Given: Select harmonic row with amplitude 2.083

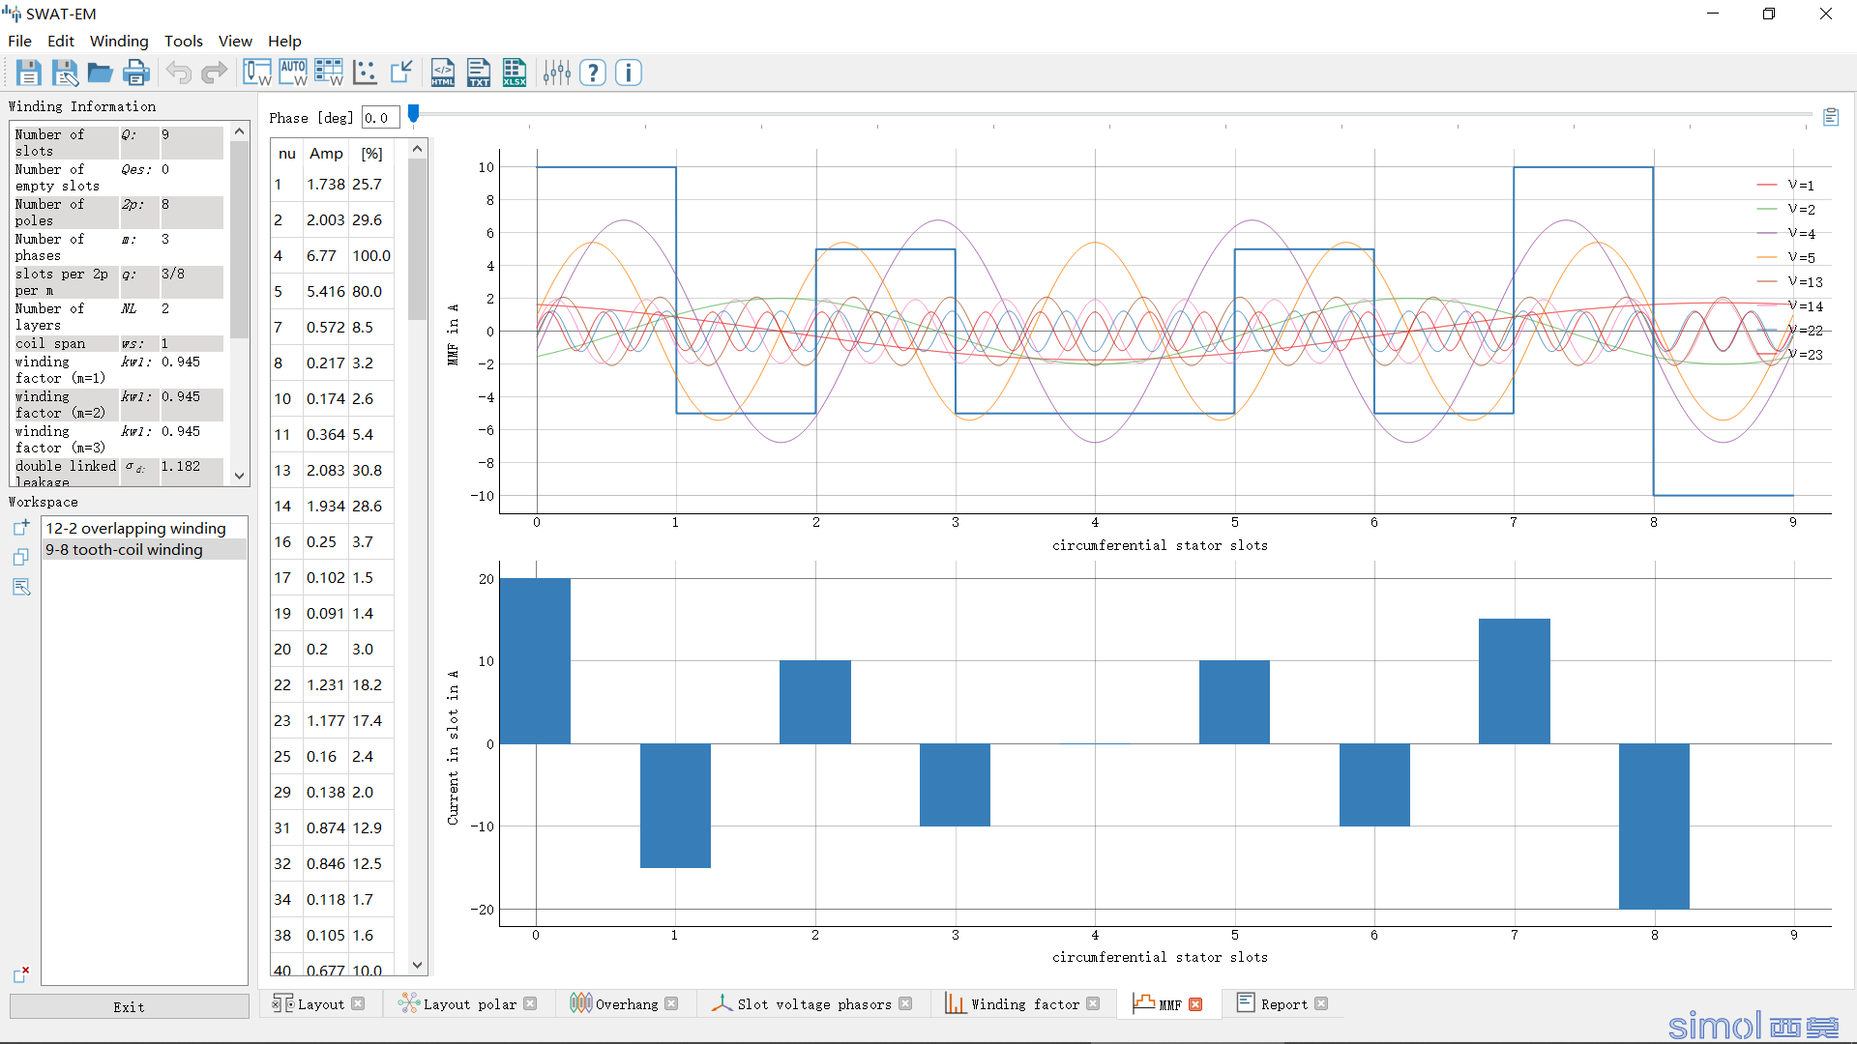Looking at the screenshot, I should (333, 470).
